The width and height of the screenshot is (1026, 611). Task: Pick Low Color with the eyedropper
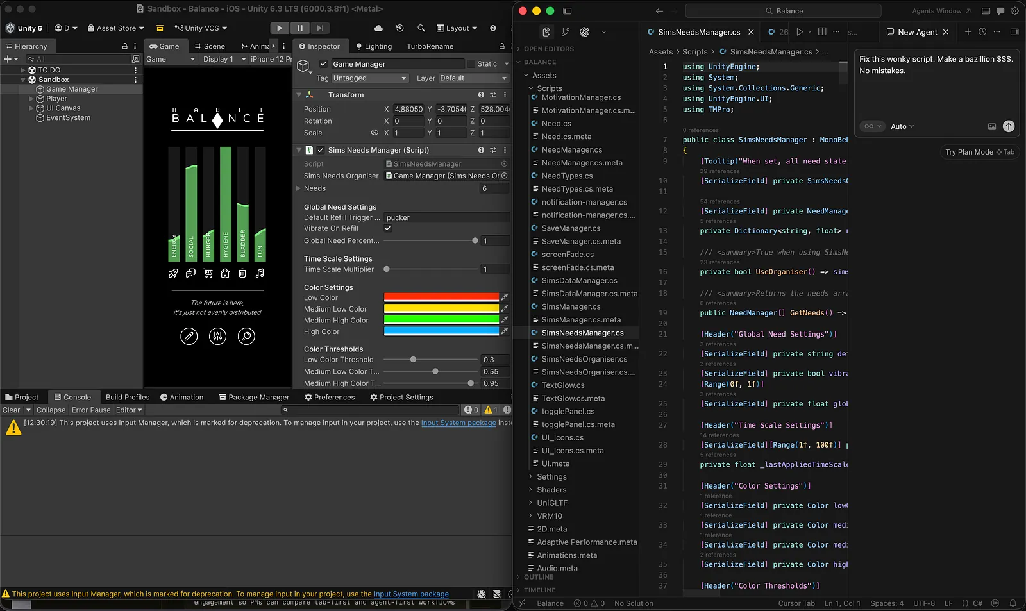505,297
